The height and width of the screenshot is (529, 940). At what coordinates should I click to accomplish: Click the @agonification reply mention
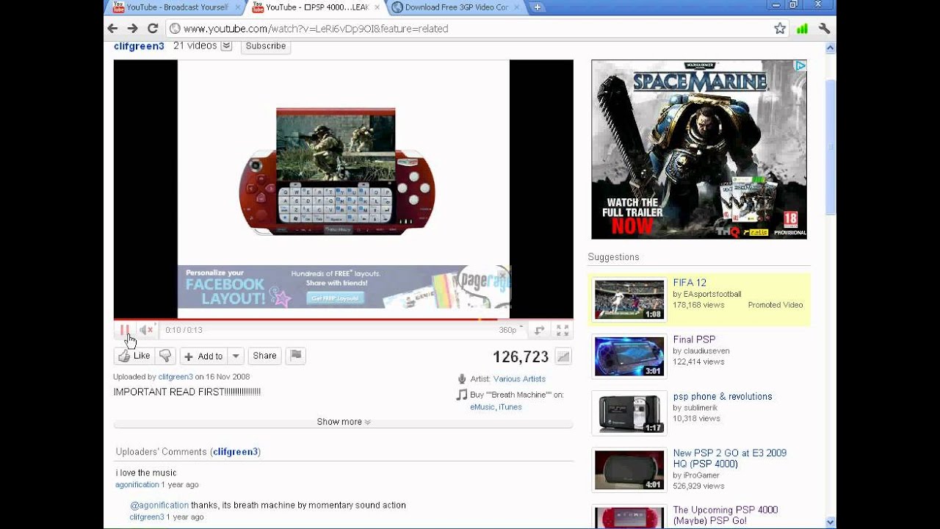(159, 505)
